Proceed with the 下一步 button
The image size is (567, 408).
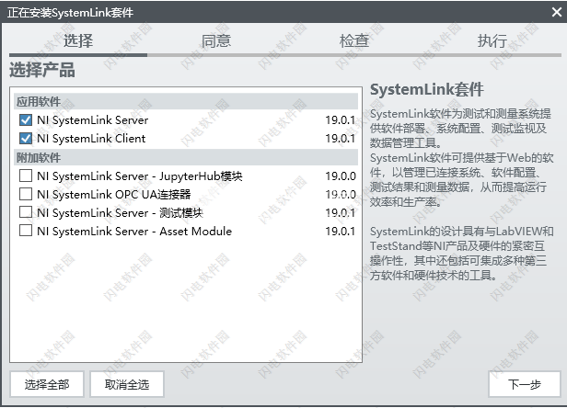coord(525,384)
